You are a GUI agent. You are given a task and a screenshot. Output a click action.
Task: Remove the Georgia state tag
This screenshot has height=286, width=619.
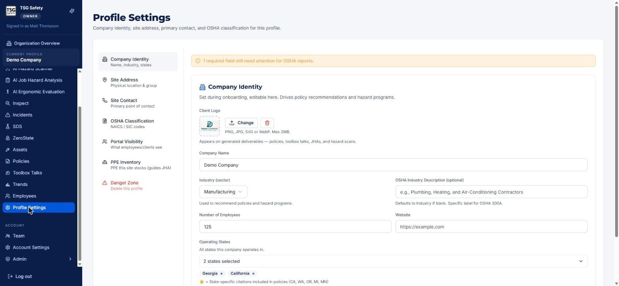point(221,274)
